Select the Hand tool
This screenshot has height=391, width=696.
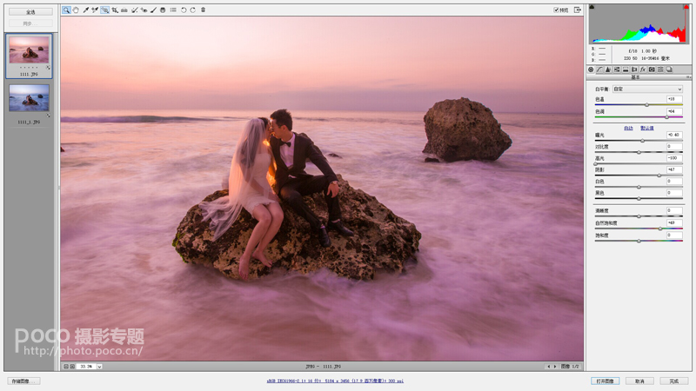coord(76,10)
